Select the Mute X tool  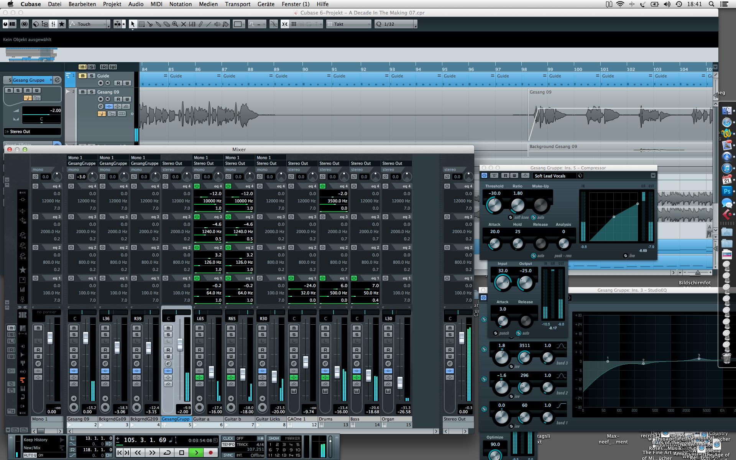184,24
